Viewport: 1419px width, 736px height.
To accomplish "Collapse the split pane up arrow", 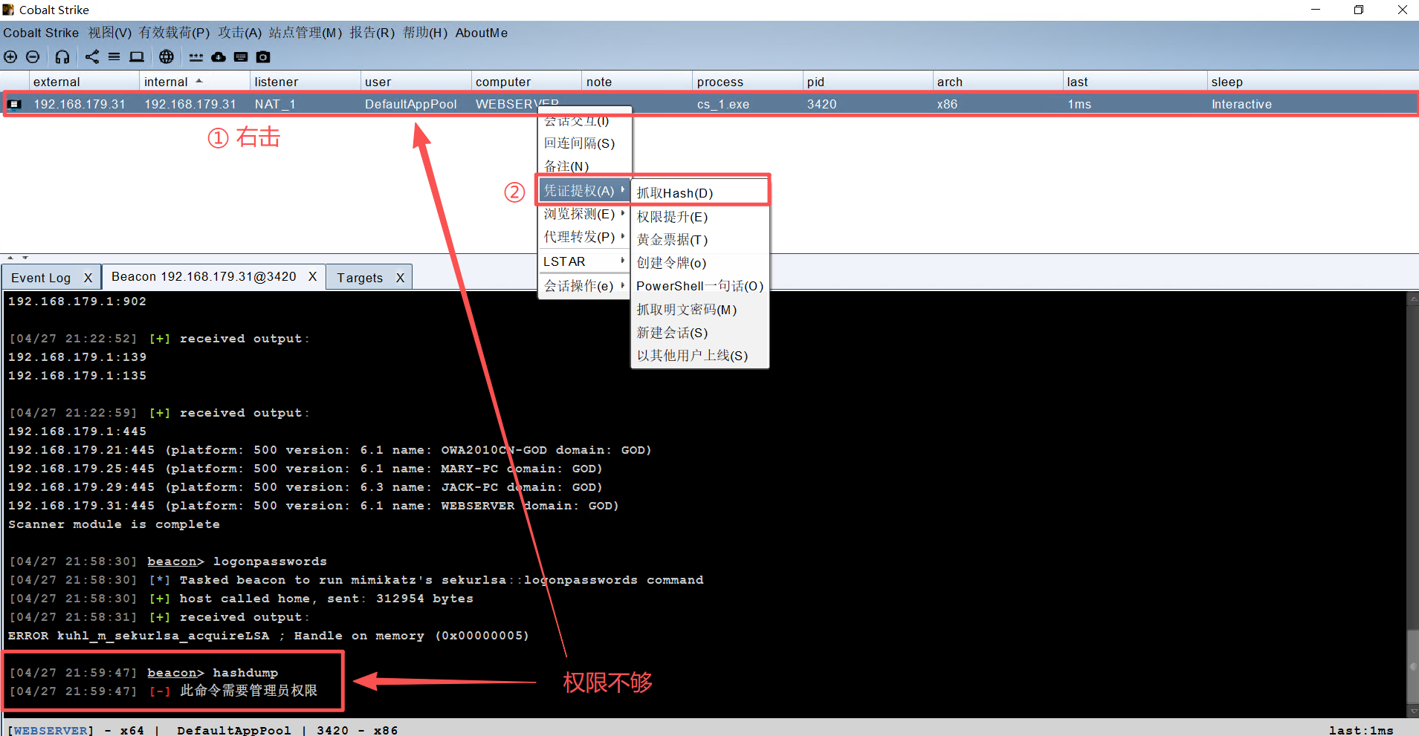I will point(10,258).
